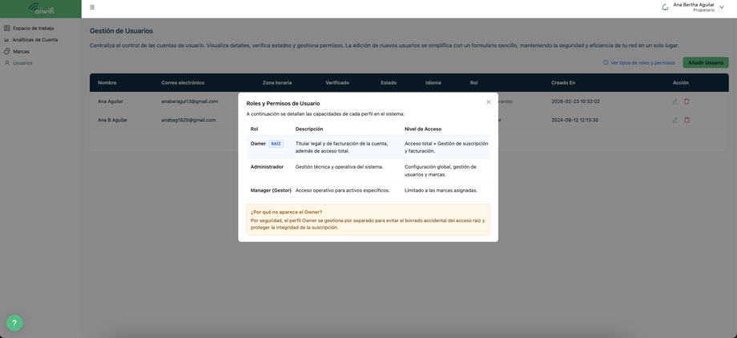Close the Roles y Permisos dialog
The width and height of the screenshot is (737, 338).
click(x=489, y=101)
